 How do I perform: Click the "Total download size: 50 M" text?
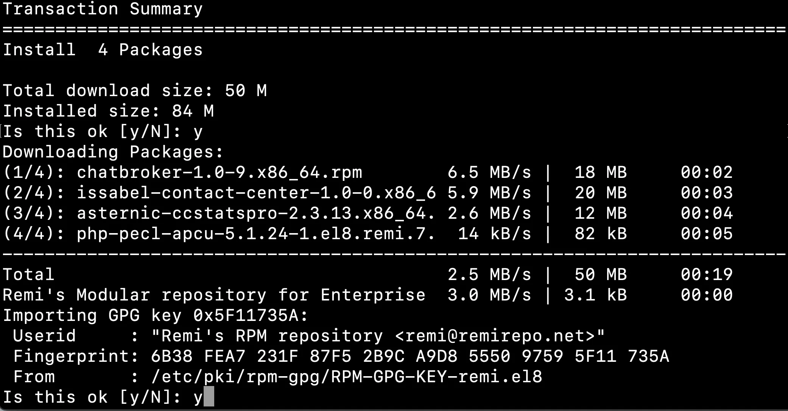135,91
